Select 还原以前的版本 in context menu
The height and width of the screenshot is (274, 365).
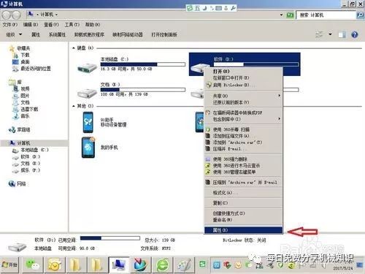pos(243,102)
